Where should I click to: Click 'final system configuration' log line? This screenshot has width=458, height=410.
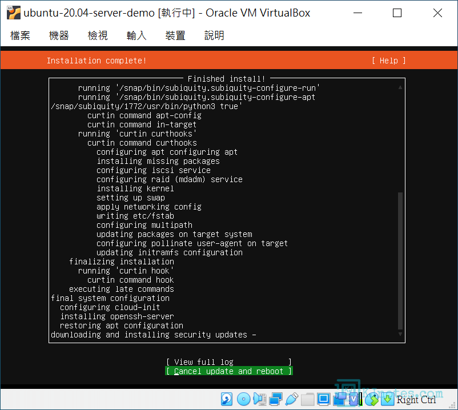tap(110, 298)
